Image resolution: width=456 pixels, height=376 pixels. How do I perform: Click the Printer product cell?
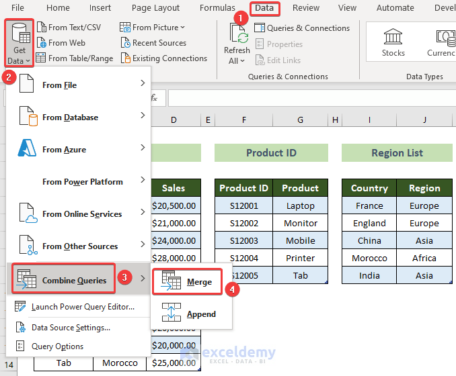301,258
